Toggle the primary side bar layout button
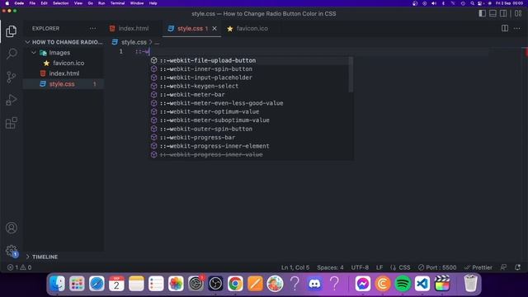This screenshot has width=528, height=297. (482, 13)
